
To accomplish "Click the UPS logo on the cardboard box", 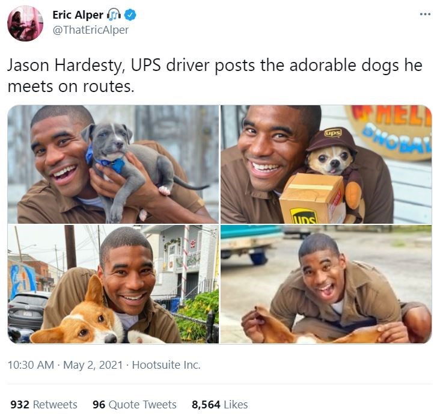I will tap(304, 216).
